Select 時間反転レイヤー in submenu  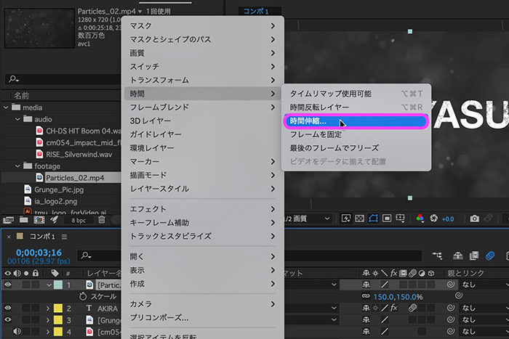356,107
